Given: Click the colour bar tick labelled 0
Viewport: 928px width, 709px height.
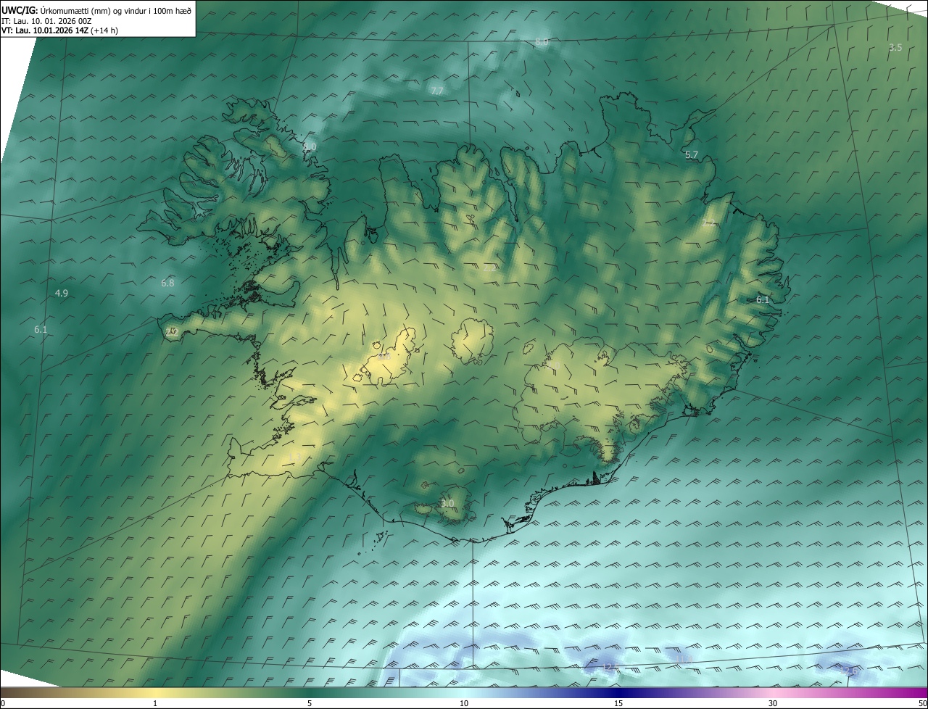Looking at the screenshot, I should pos(2,703).
